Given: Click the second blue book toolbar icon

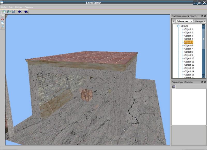Looking at the screenshot, I should click(26, 12).
